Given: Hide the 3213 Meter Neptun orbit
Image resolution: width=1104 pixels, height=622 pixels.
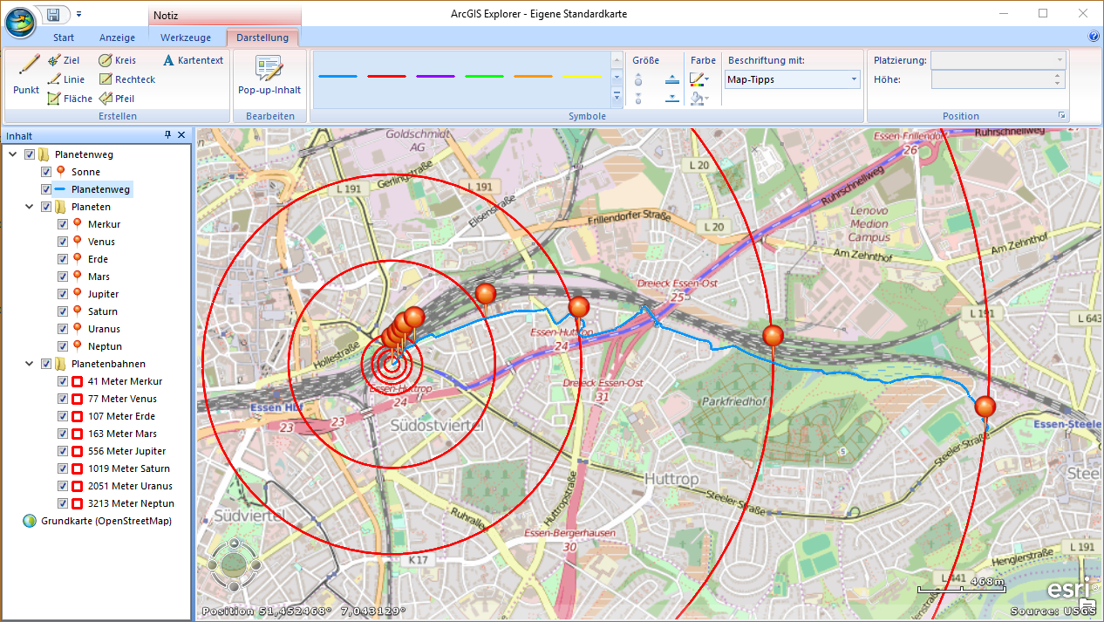Looking at the screenshot, I should 63,503.
